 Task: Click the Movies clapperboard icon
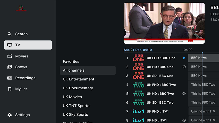(x=10, y=56)
